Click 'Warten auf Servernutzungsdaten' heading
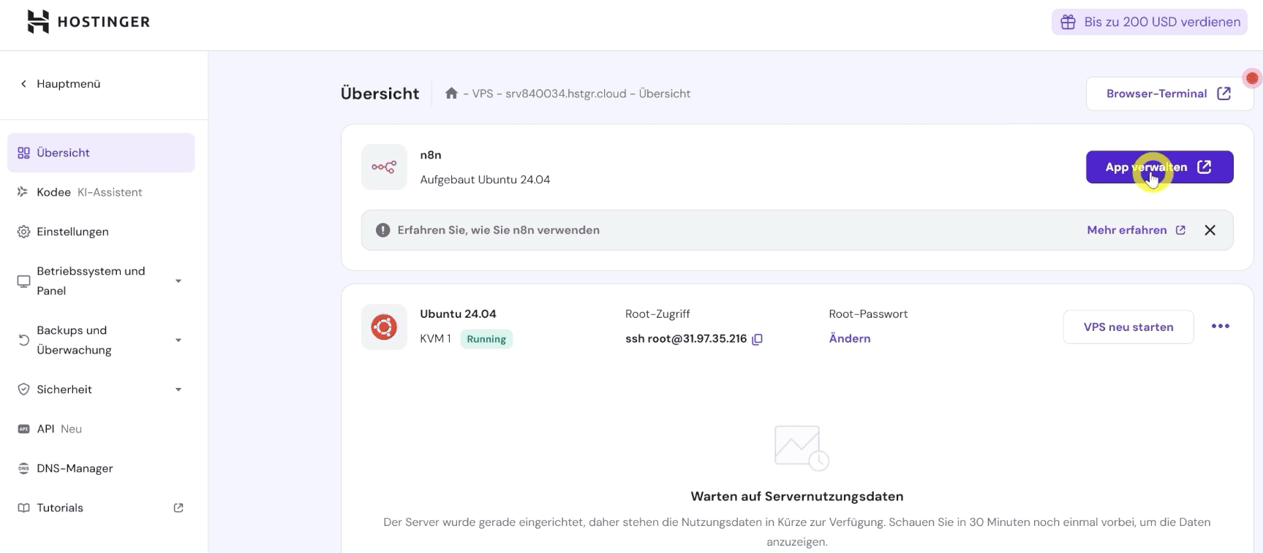This screenshot has height=553, width=1263. point(797,497)
